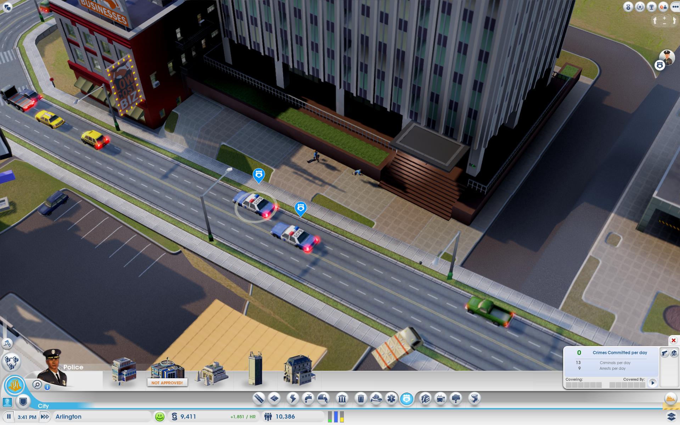The height and width of the screenshot is (425, 680).
Task: Pause the game simulation
Action: 9,416
